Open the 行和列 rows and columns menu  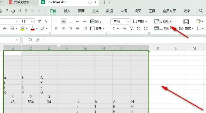163,21
